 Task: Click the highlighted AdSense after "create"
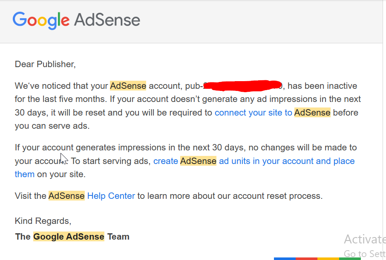coord(198,161)
